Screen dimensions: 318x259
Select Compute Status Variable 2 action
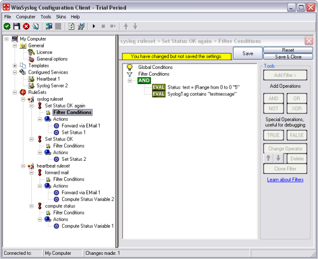click(x=88, y=199)
